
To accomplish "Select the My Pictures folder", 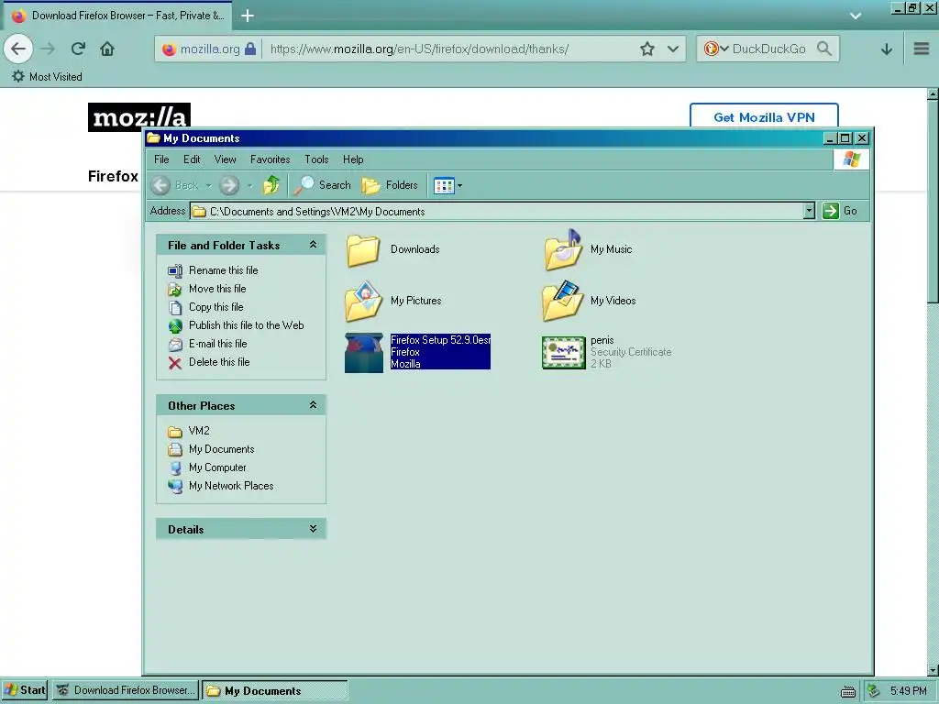I will (x=392, y=301).
